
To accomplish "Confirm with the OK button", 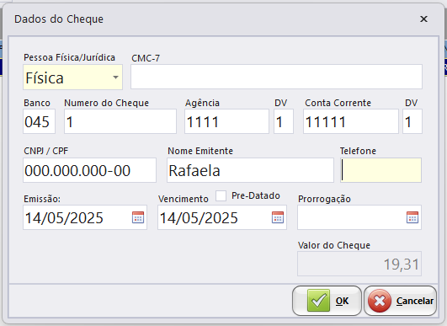I will pyautogui.click(x=327, y=301).
